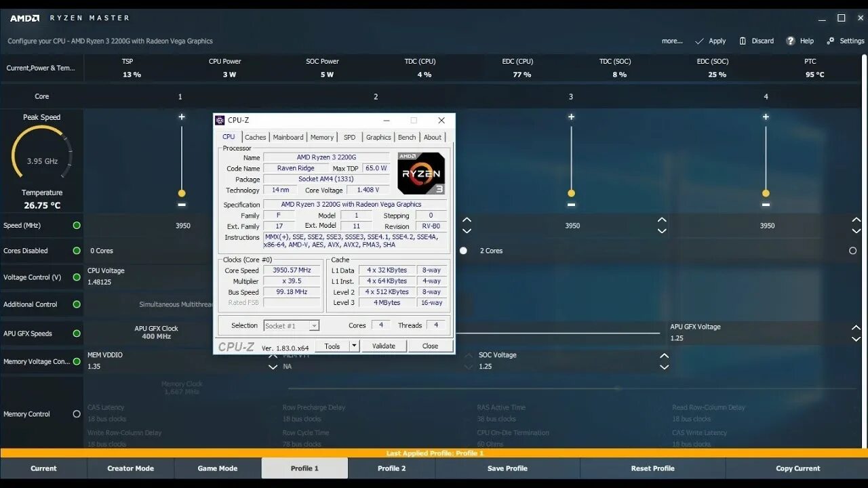Click the minus icon below Core 1 slider

[x=182, y=204]
